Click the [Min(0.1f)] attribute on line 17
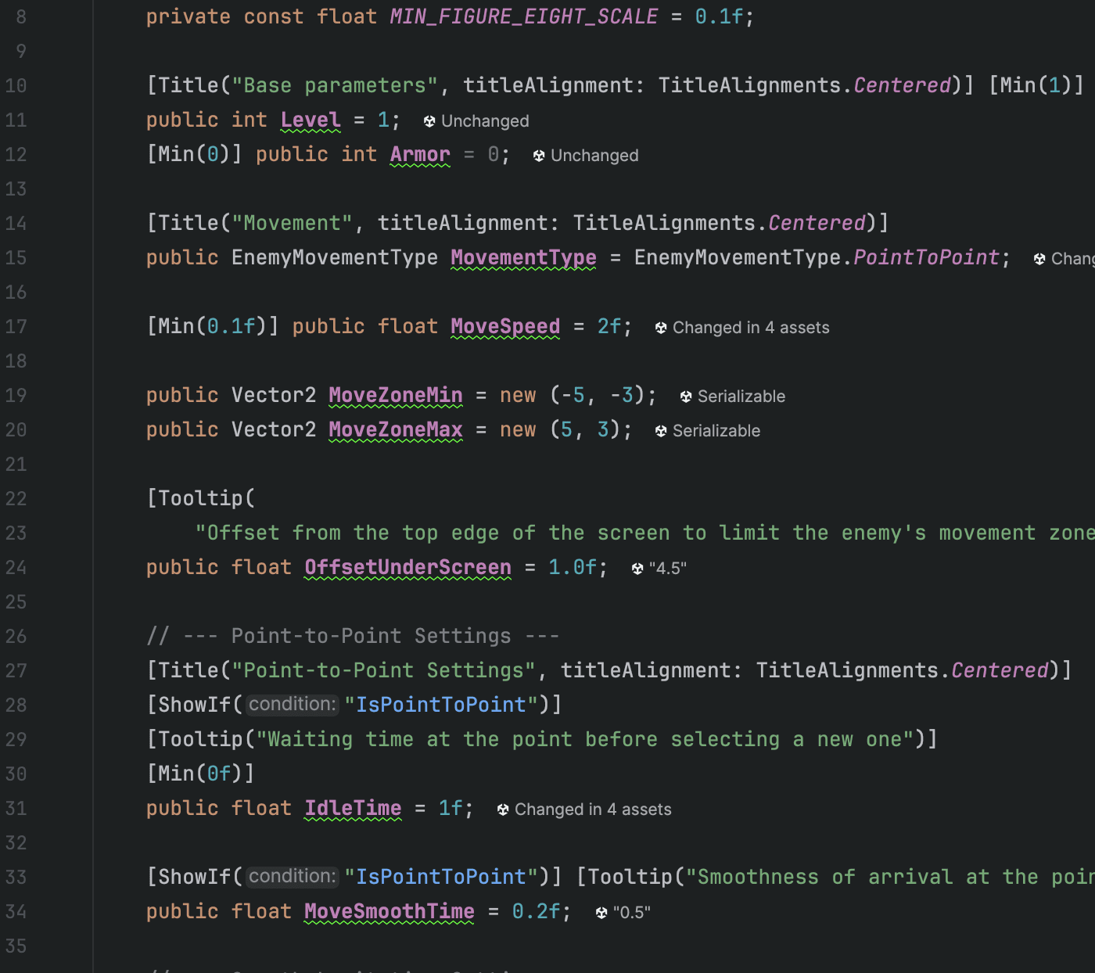This screenshot has width=1095, height=973. pos(213,326)
